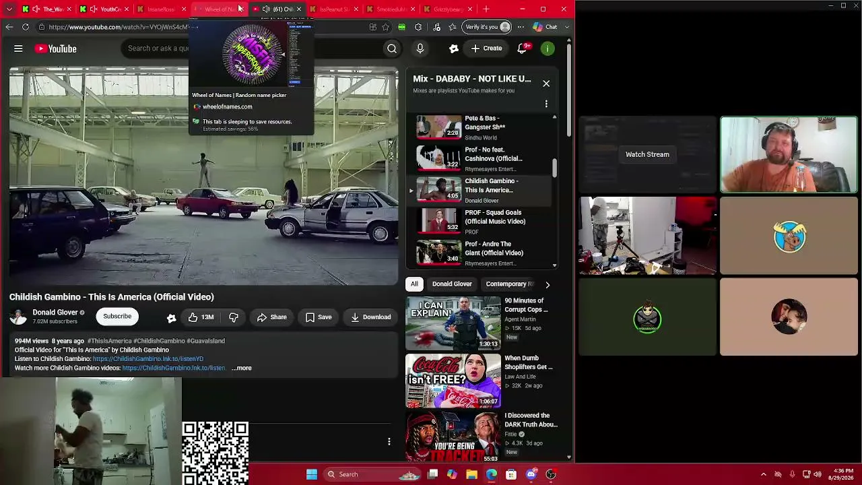
Task: Dislike the This Is America video
Action: [x=234, y=317]
